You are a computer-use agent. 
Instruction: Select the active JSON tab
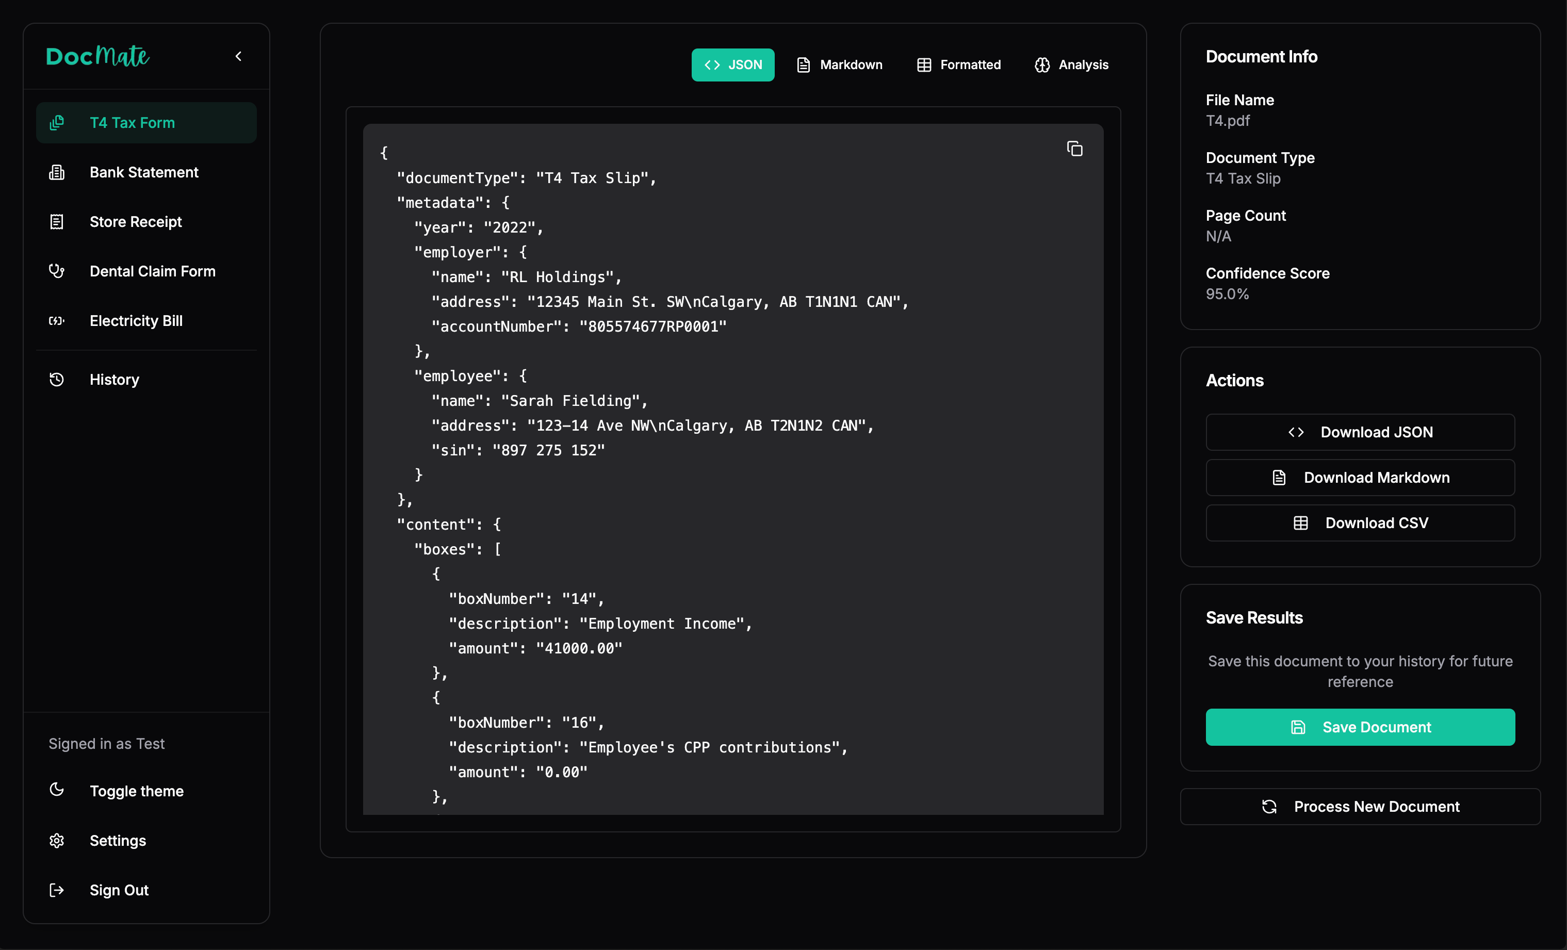pyautogui.click(x=732, y=65)
